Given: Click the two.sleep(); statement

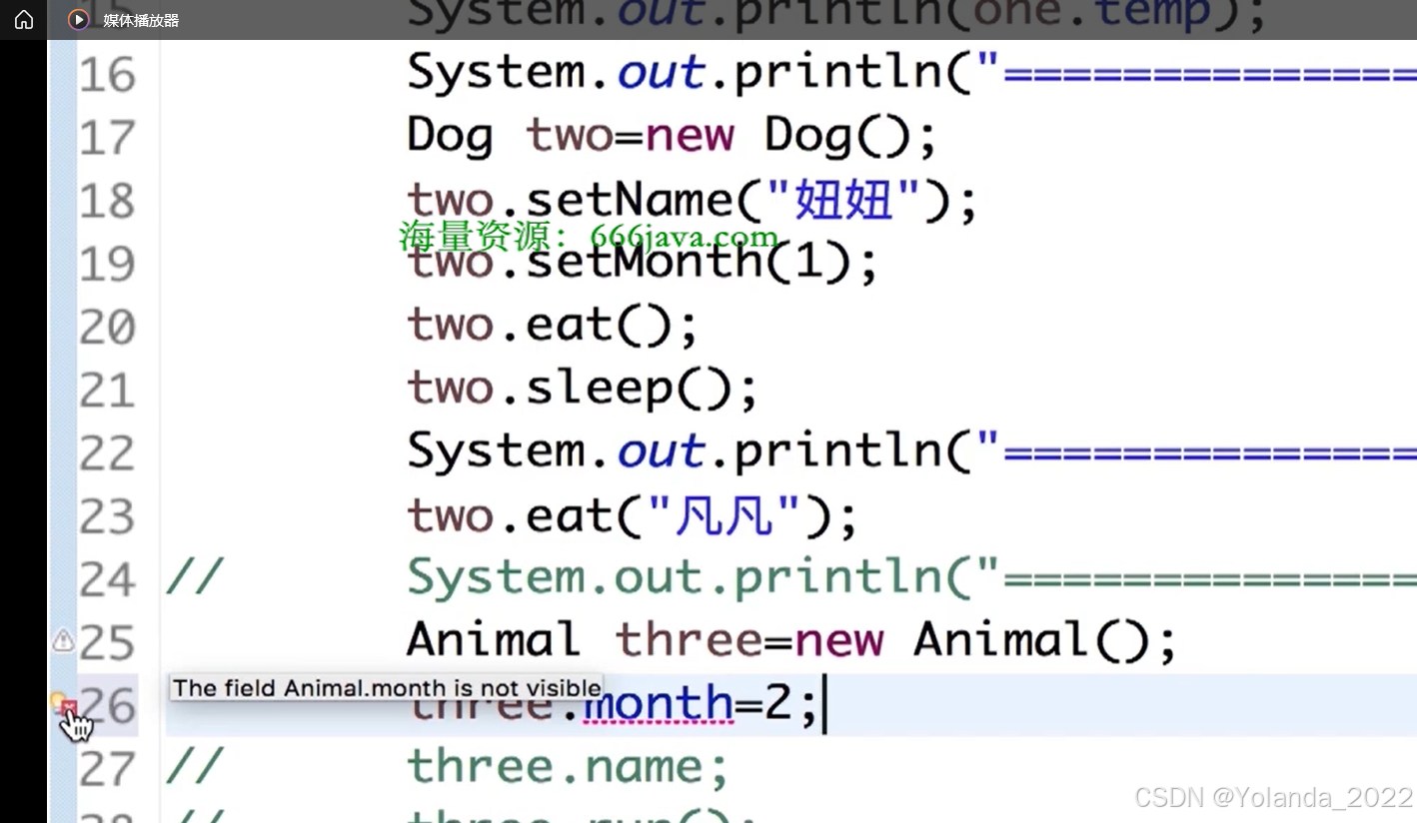Looking at the screenshot, I should point(583,390).
